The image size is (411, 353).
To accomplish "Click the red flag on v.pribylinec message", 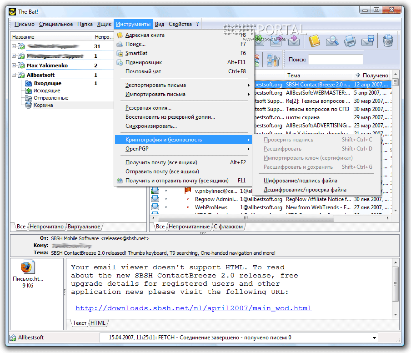I will click(x=188, y=191).
